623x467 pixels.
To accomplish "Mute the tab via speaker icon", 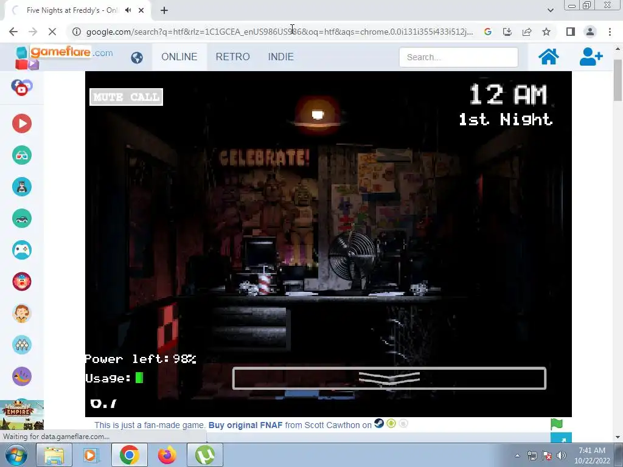I will coord(128,10).
